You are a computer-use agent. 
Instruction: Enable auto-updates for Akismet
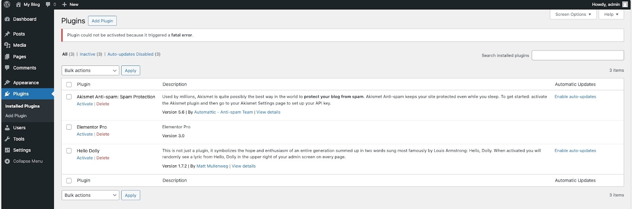pos(575,97)
